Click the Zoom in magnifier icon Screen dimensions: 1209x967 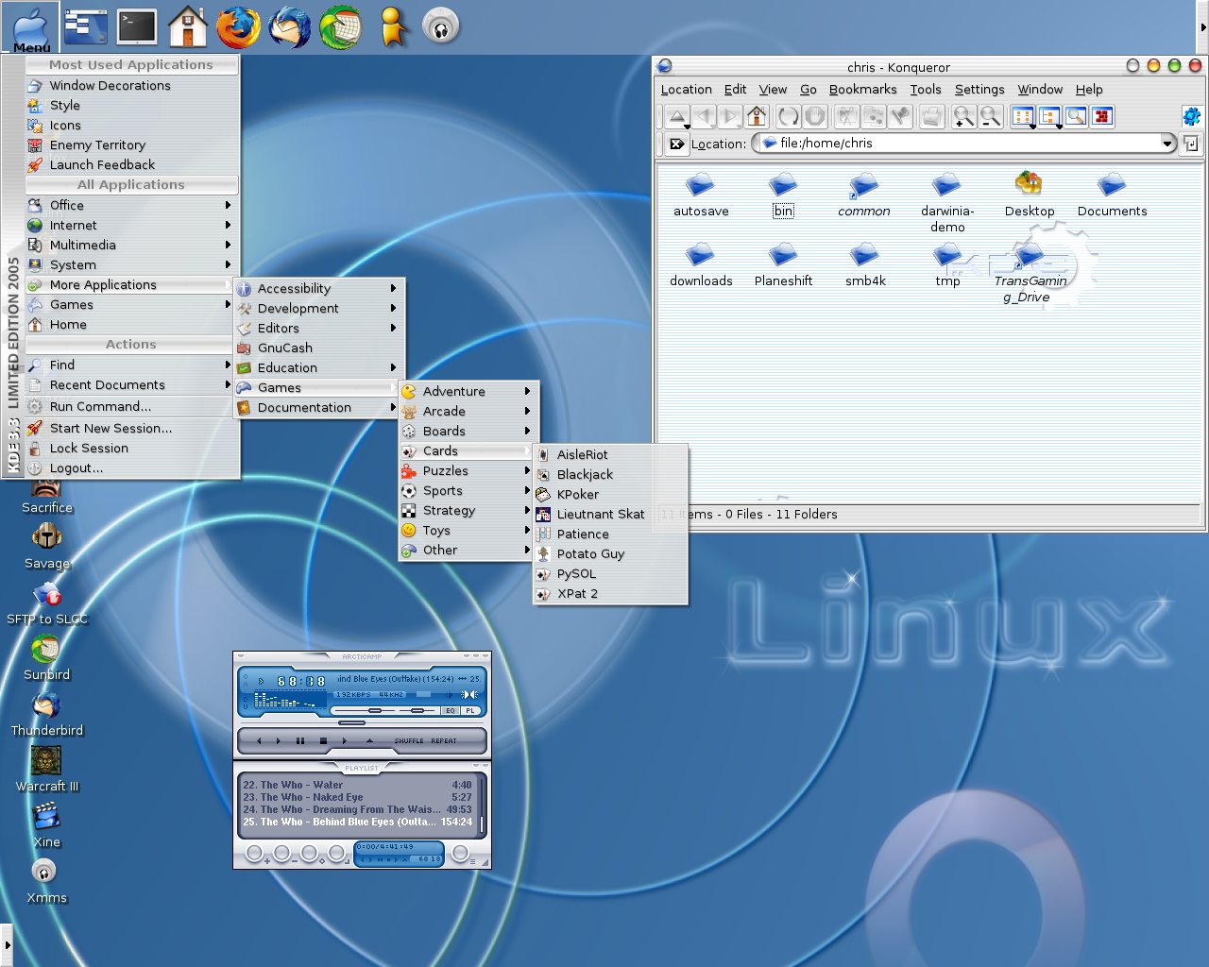(963, 116)
